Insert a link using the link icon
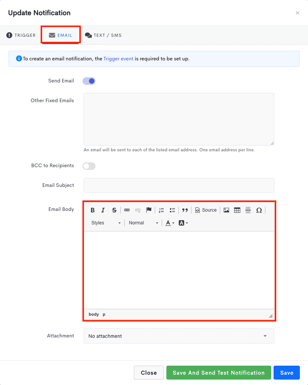Image resolution: width=308 pixels, height=385 pixels. pos(127,210)
